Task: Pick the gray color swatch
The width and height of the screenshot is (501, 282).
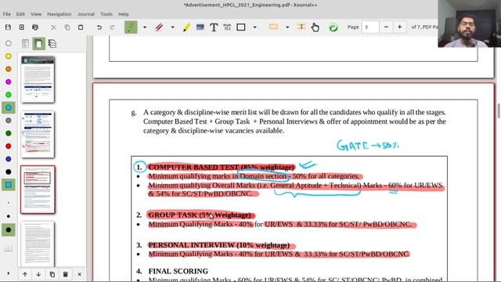Action: coord(9,121)
